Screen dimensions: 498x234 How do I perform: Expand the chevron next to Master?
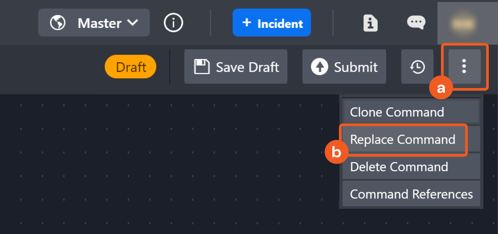pyautogui.click(x=132, y=23)
